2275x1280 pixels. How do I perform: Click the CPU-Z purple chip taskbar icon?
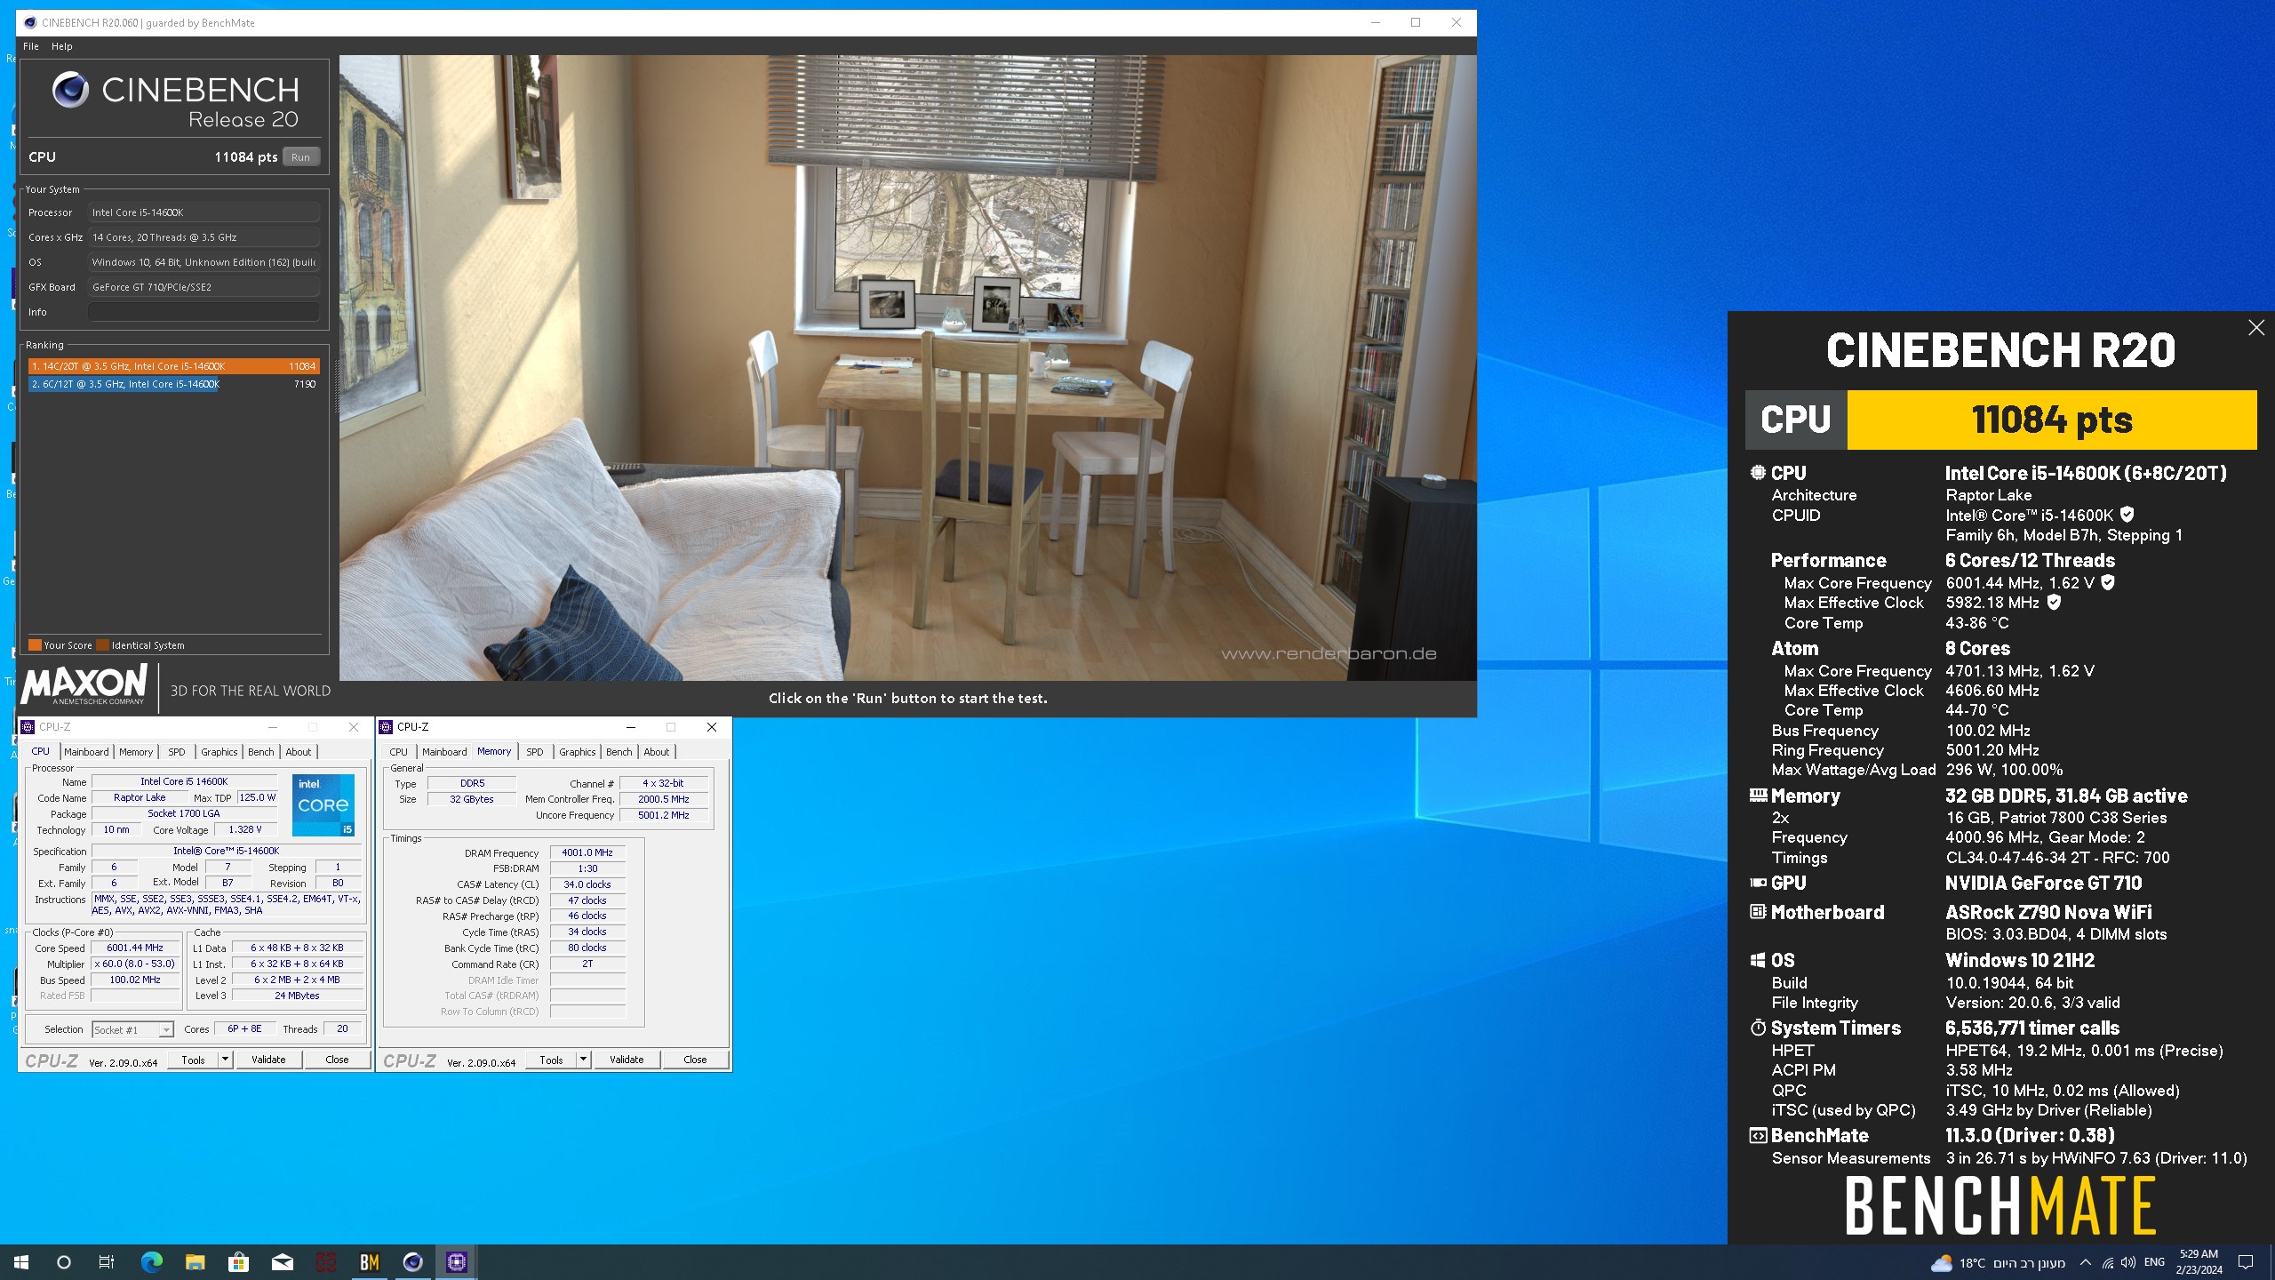point(456,1261)
